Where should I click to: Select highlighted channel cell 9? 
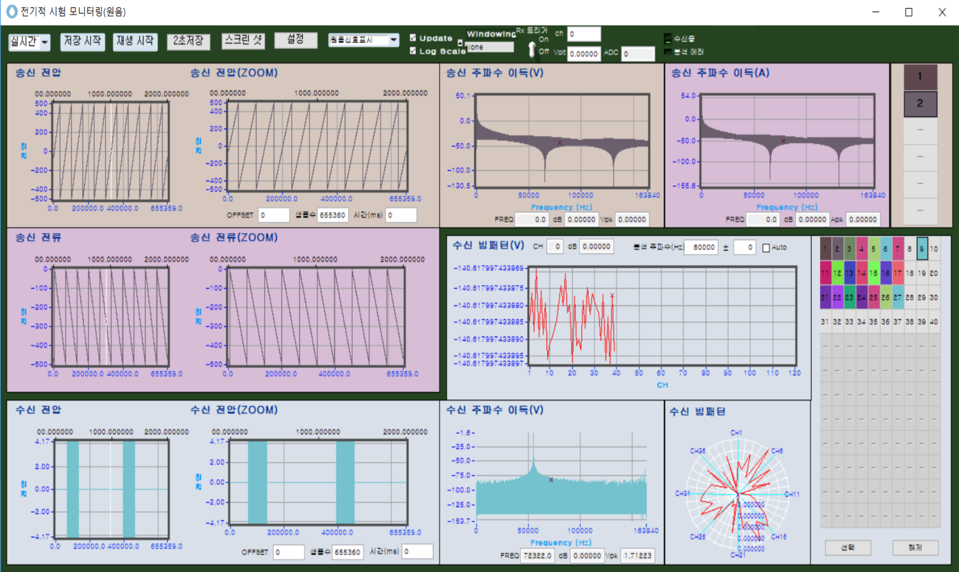922,249
